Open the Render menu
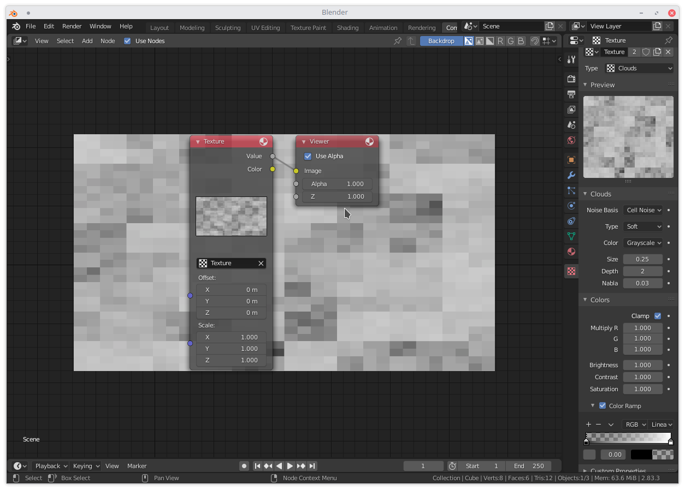The height and width of the screenshot is (490, 685). click(x=72, y=26)
